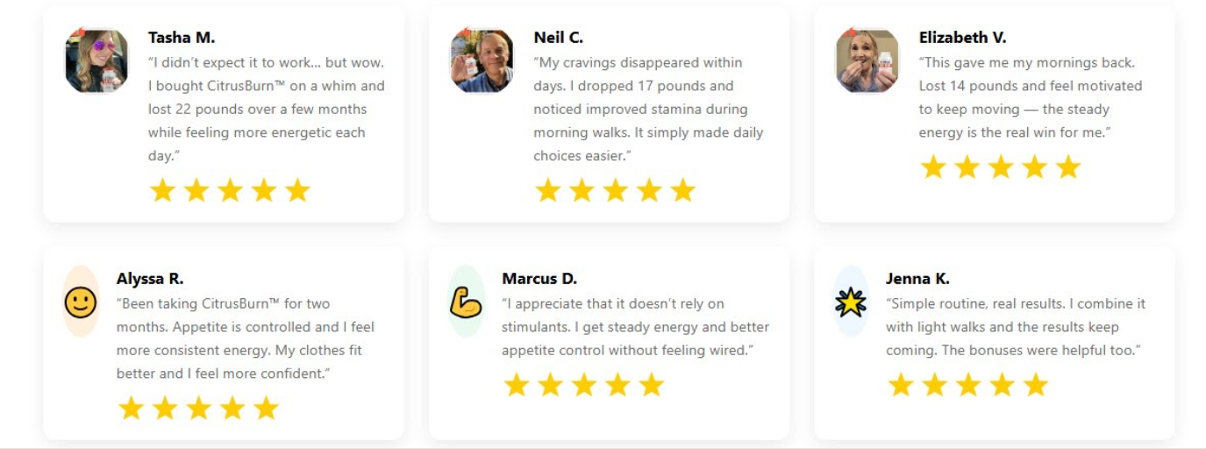
Task: Click the flexed bicep icon beside Marcus D.
Action: [x=466, y=303]
